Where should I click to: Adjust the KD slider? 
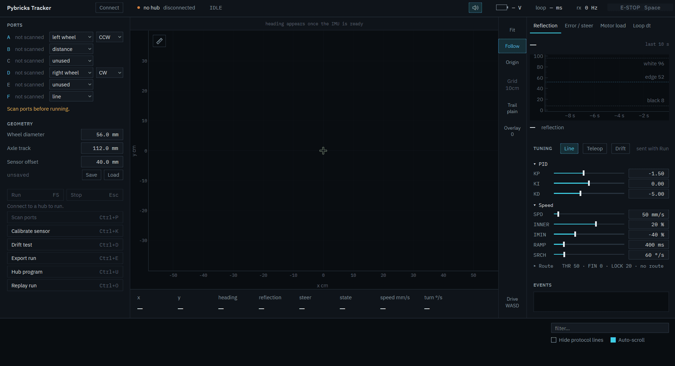pos(589,194)
